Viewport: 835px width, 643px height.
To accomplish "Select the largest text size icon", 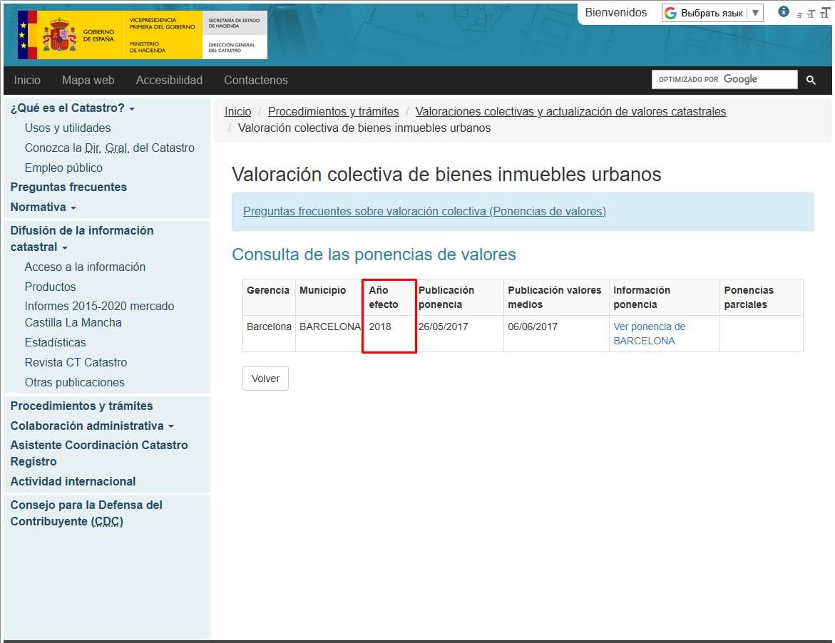I will pyautogui.click(x=824, y=13).
